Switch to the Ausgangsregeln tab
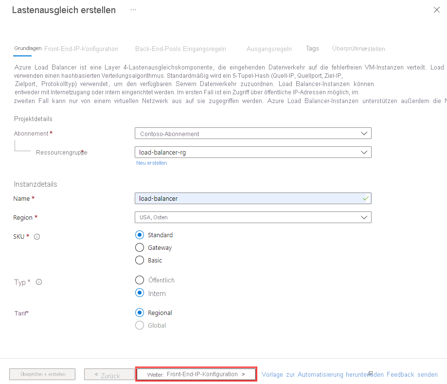447x384 pixels. pos(269,49)
